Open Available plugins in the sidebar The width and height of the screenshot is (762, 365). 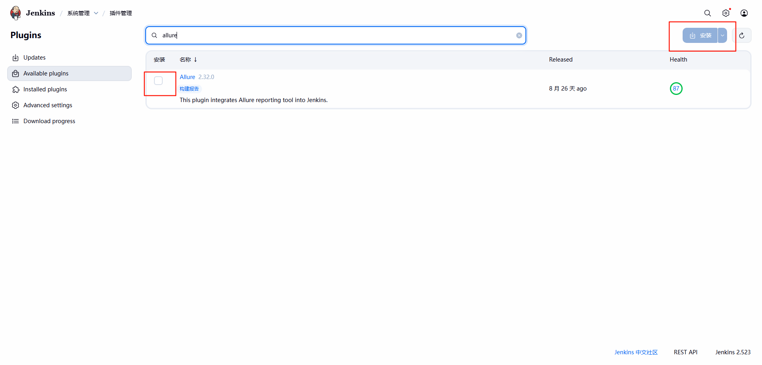[69, 73]
